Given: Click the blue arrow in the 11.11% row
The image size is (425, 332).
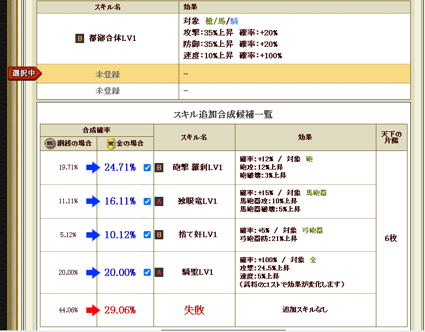Looking at the screenshot, I should coord(93,201).
